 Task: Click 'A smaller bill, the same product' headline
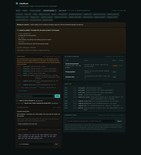pos(27,35)
